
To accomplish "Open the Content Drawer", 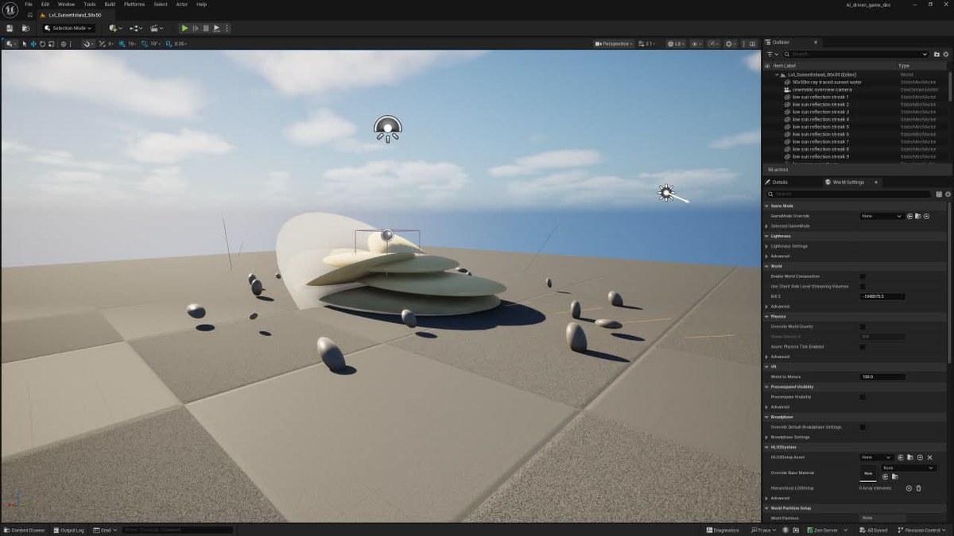I will click(26, 530).
